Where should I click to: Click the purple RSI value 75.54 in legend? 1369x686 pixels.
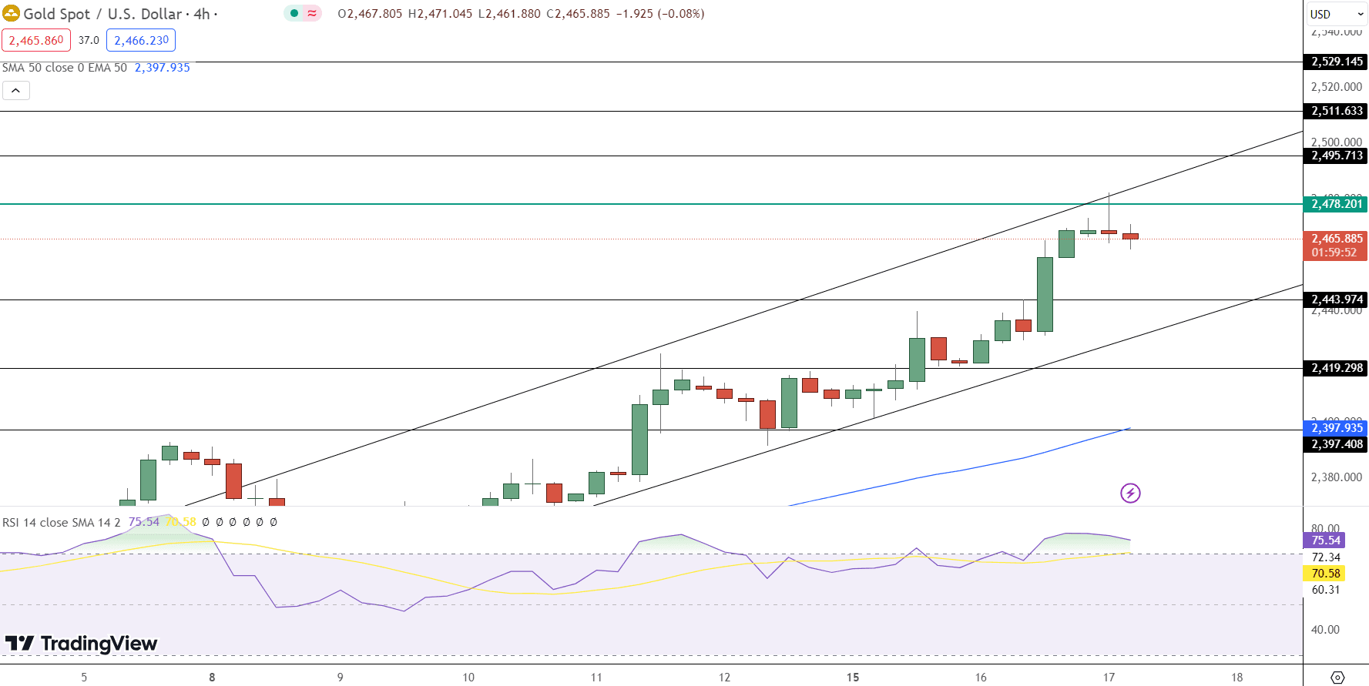coord(143,522)
